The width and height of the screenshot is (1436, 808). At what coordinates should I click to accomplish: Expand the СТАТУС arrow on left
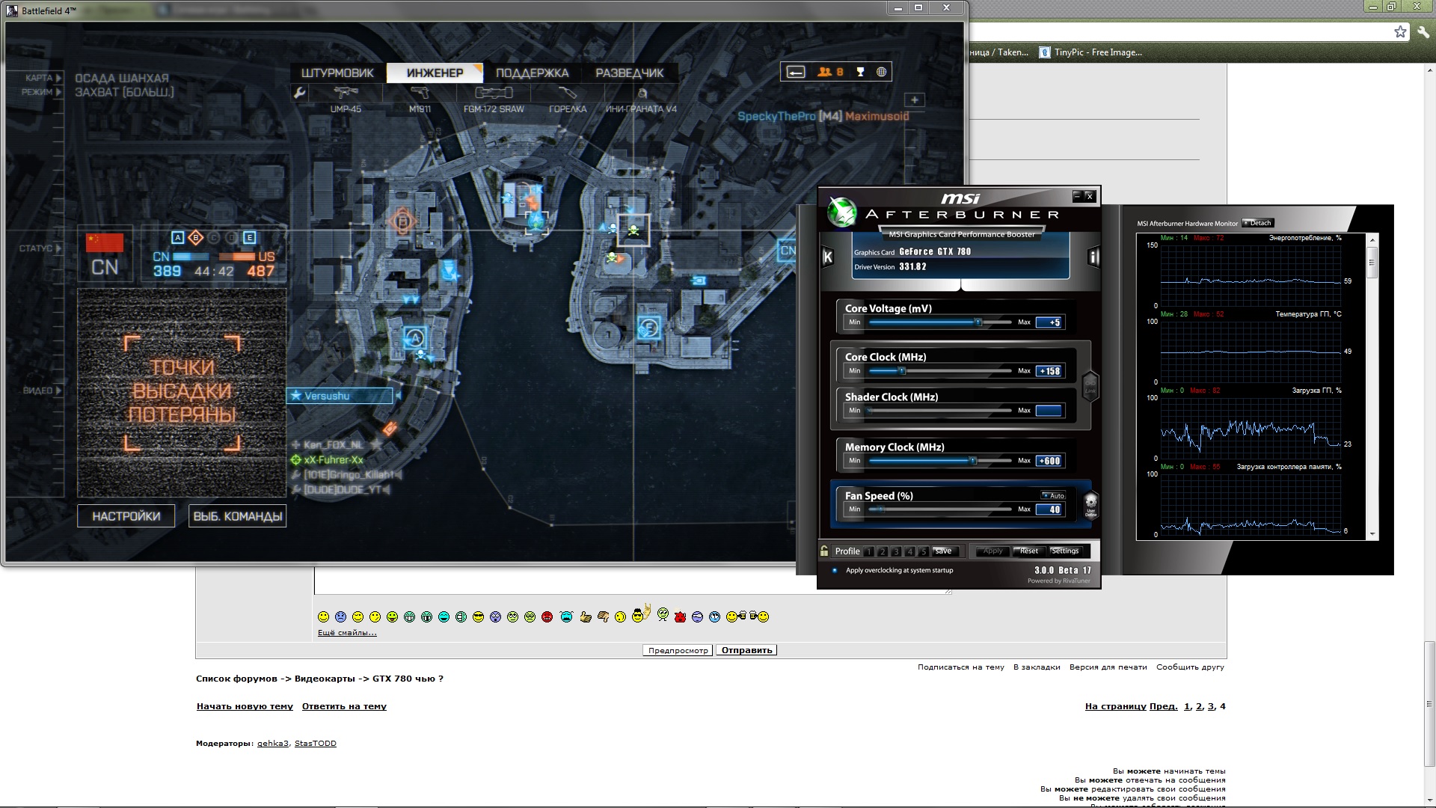tap(58, 248)
